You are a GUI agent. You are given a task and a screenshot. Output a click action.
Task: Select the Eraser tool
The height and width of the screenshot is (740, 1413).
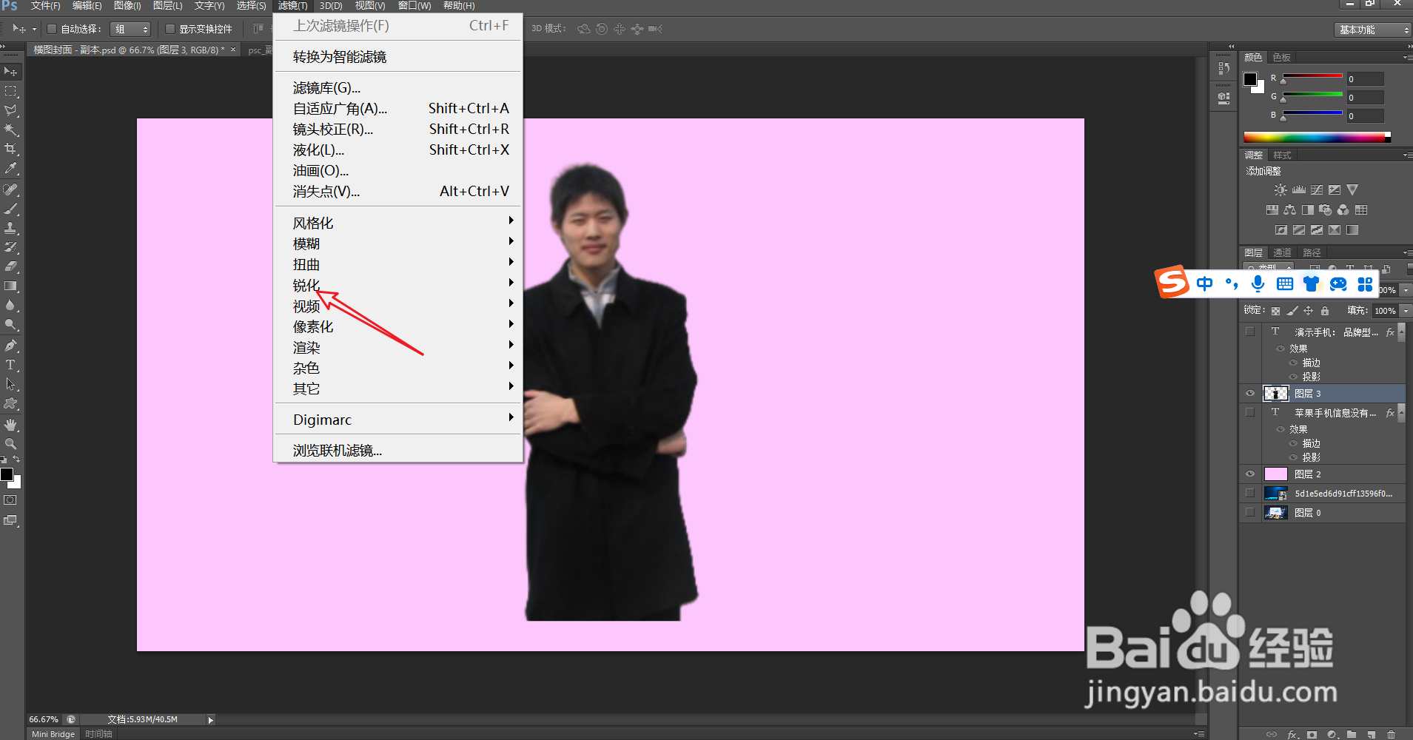(11, 266)
